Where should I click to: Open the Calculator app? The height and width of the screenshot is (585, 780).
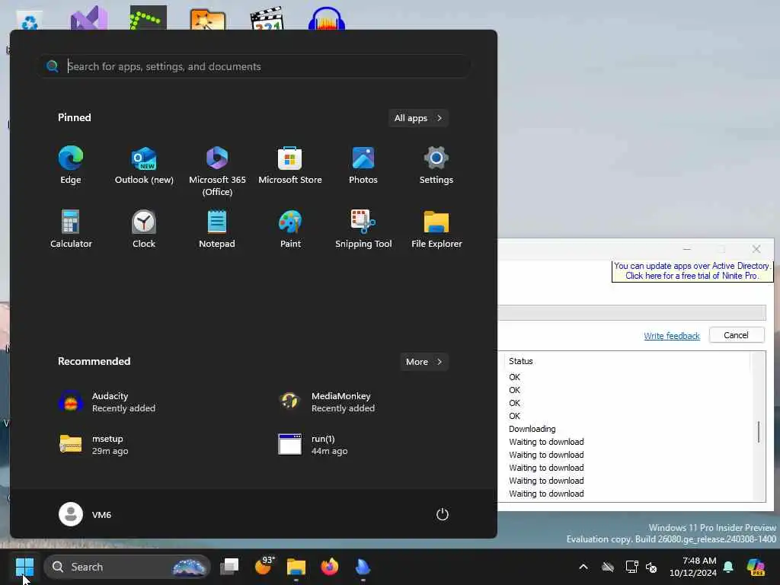pyautogui.click(x=71, y=229)
